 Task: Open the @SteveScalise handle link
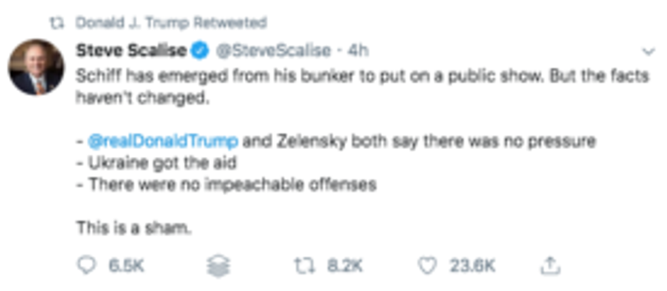274,51
